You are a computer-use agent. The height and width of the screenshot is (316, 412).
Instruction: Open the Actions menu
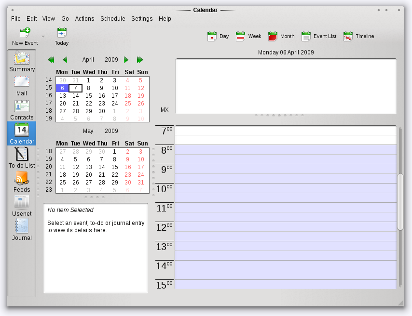(x=84, y=19)
